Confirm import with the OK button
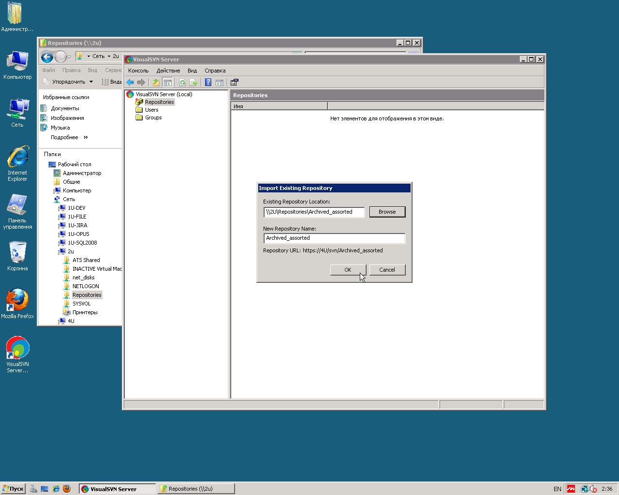This screenshot has height=495, width=619. pyautogui.click(x=348, y=270)
